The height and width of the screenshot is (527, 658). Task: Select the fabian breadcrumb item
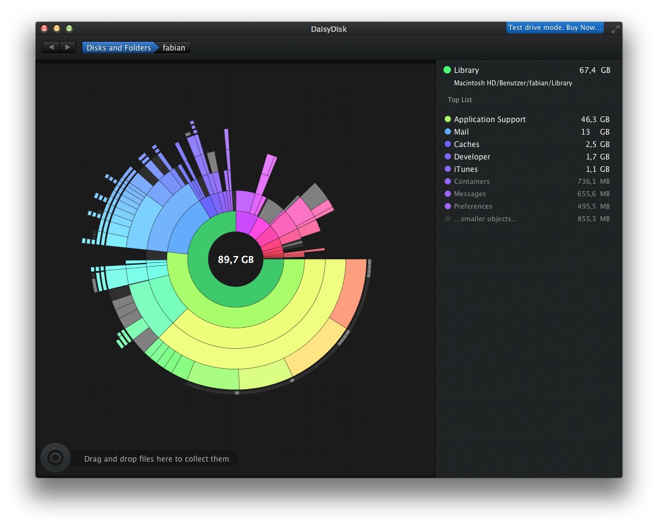[x=174, y=47]
